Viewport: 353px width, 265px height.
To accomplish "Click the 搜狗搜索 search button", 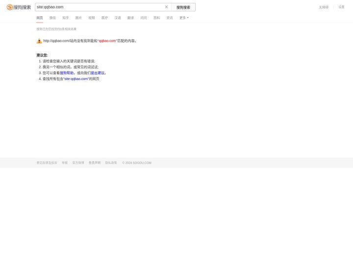I will coord(183,7).
